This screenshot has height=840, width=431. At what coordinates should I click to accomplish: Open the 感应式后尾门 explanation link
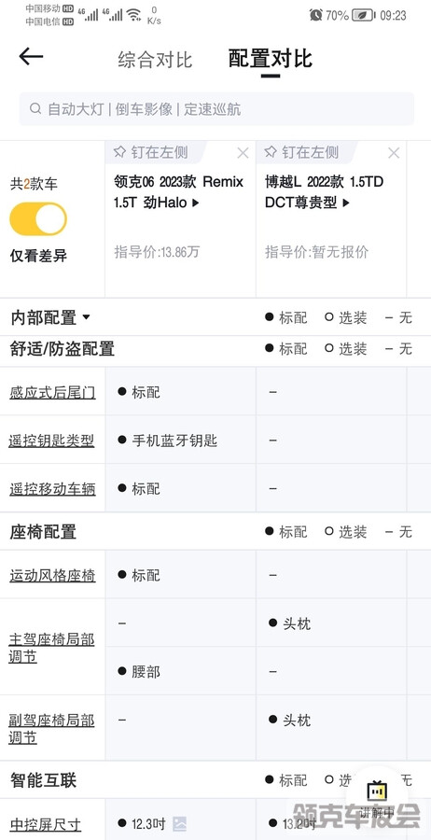pos(52,393)
